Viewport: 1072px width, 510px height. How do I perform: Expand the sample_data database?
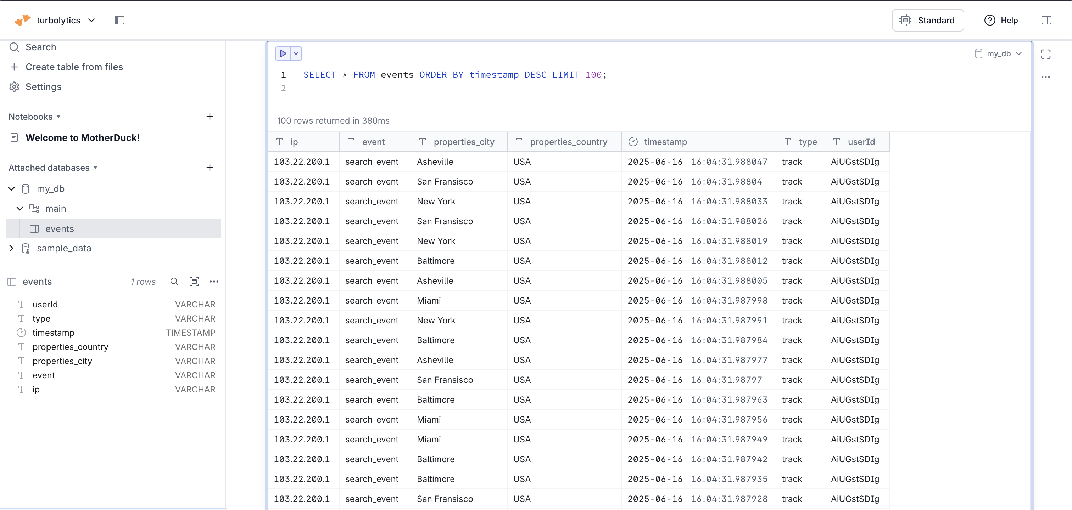[11, 248]
